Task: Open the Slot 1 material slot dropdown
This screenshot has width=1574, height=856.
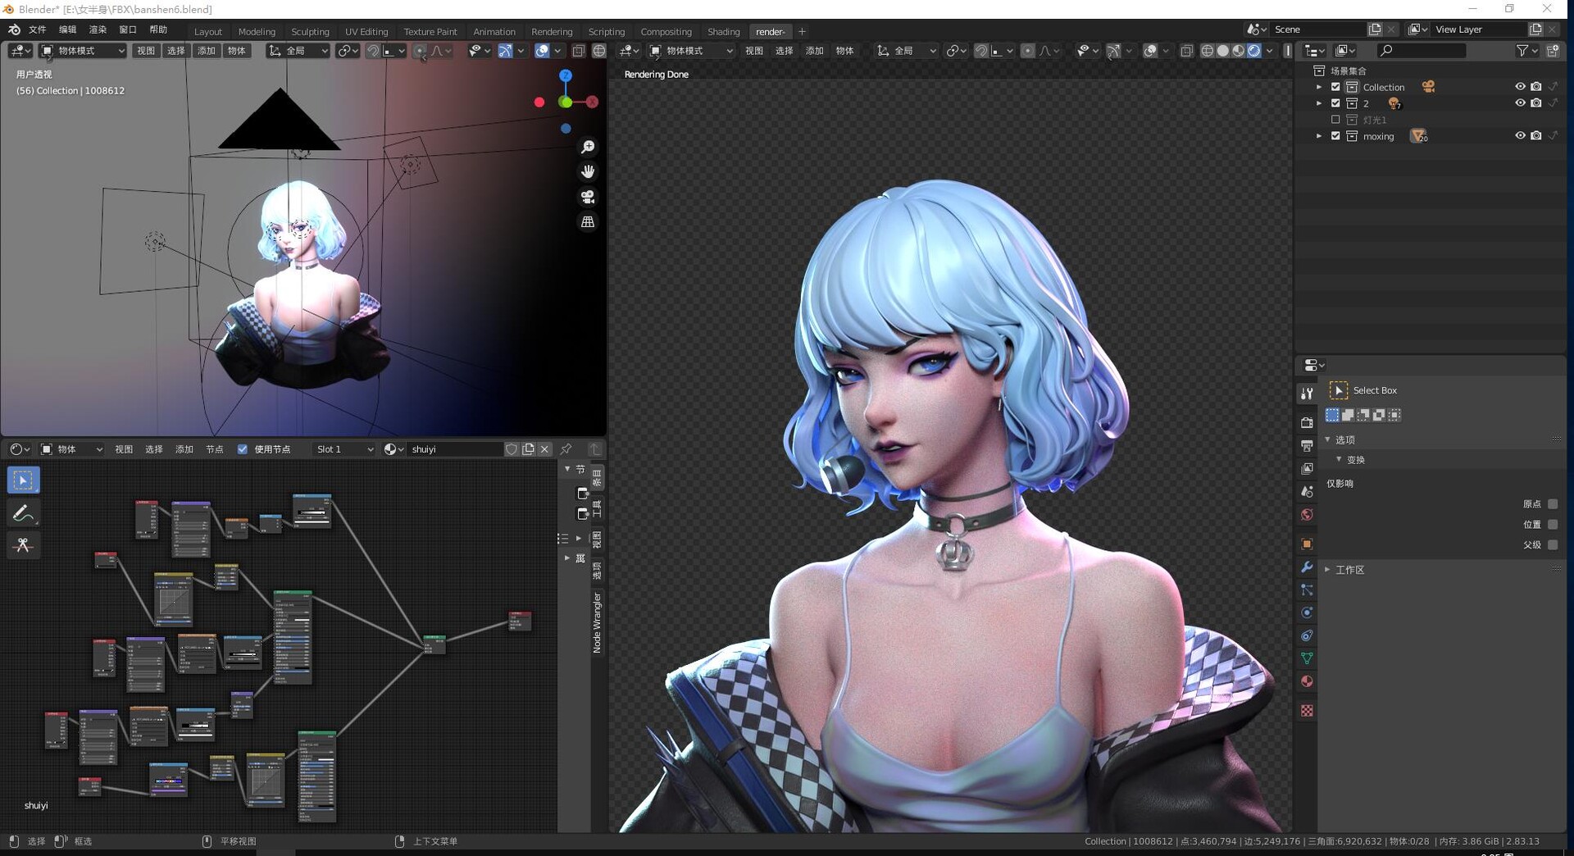Action: click(x=344, y=449)
